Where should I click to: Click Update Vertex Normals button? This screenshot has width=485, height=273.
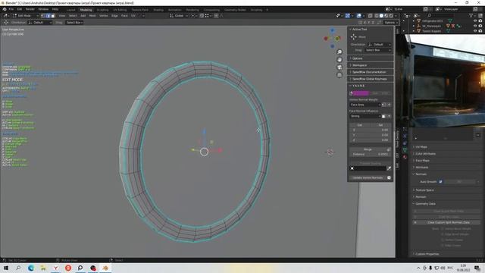[368, 178]
